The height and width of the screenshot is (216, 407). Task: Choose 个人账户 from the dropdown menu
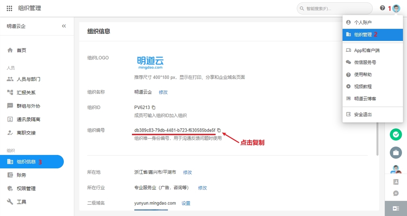(x=373, y=22)
